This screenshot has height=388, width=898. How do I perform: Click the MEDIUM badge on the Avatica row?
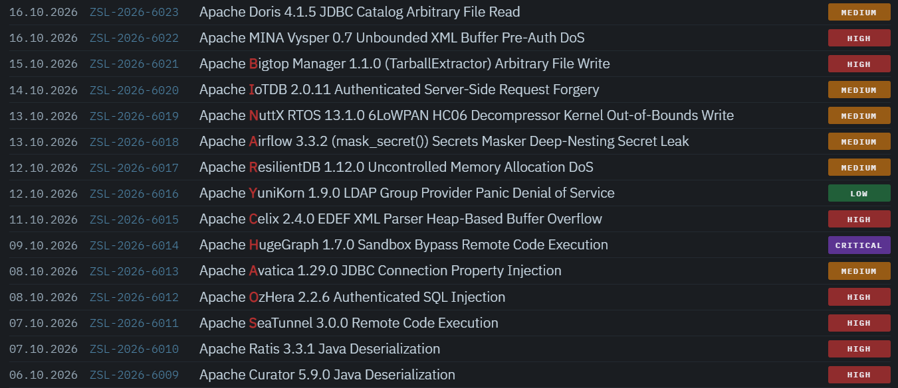[x=859, y=271]
